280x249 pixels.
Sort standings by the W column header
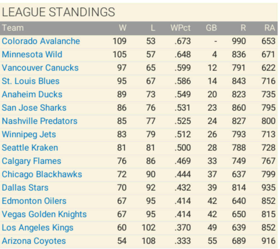pyautogui.click(x=123, y=28)
